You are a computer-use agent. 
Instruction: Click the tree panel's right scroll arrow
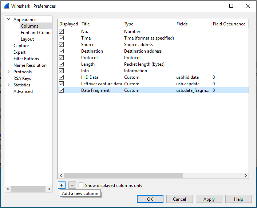49,189
